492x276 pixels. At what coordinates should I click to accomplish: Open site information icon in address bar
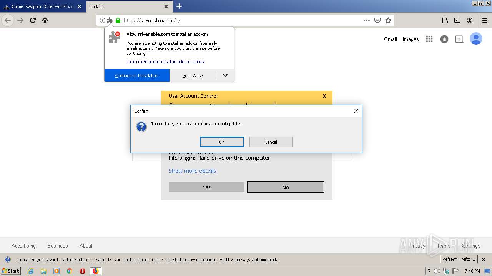tap(102, 20)
